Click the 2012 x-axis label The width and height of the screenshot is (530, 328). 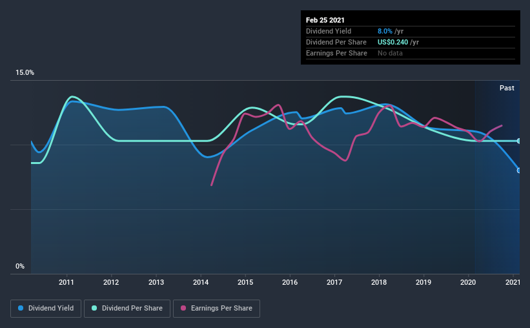[111, 282]
